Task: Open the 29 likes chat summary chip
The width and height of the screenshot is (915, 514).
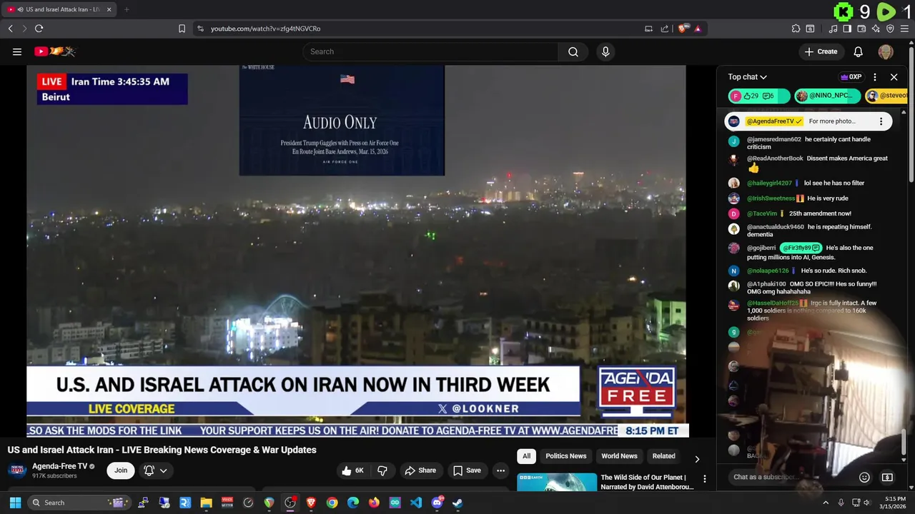Action: pyautogui.click(x=759, y=96)
